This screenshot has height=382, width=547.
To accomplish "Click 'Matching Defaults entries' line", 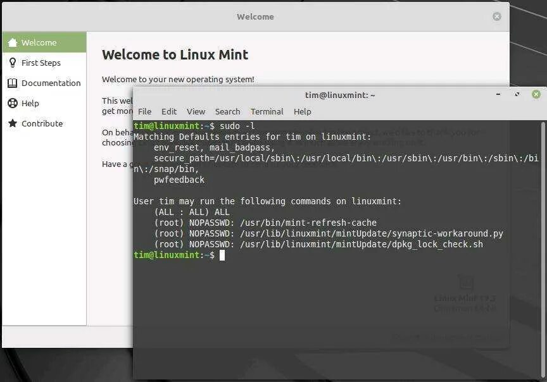I will 252,137.
